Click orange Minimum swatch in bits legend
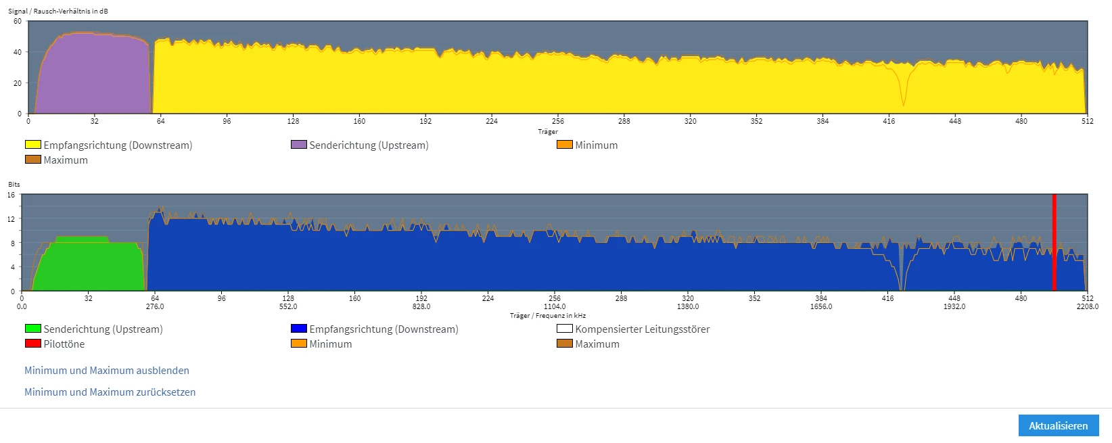The height and width of the screenshot is (443, 1112). tap(299, 344)
